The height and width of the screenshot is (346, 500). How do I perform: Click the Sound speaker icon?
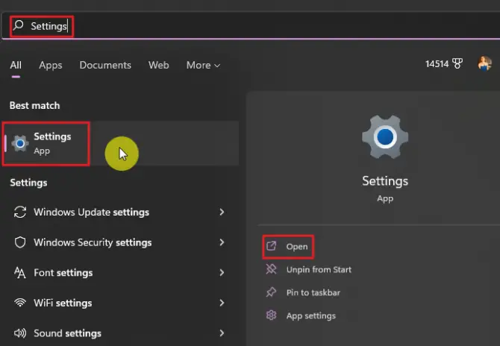(x=20, y=333)
